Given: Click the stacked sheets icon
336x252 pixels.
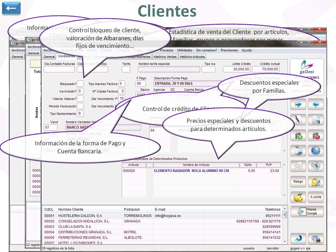Looking at the screenshot, I should coord(298,166).
